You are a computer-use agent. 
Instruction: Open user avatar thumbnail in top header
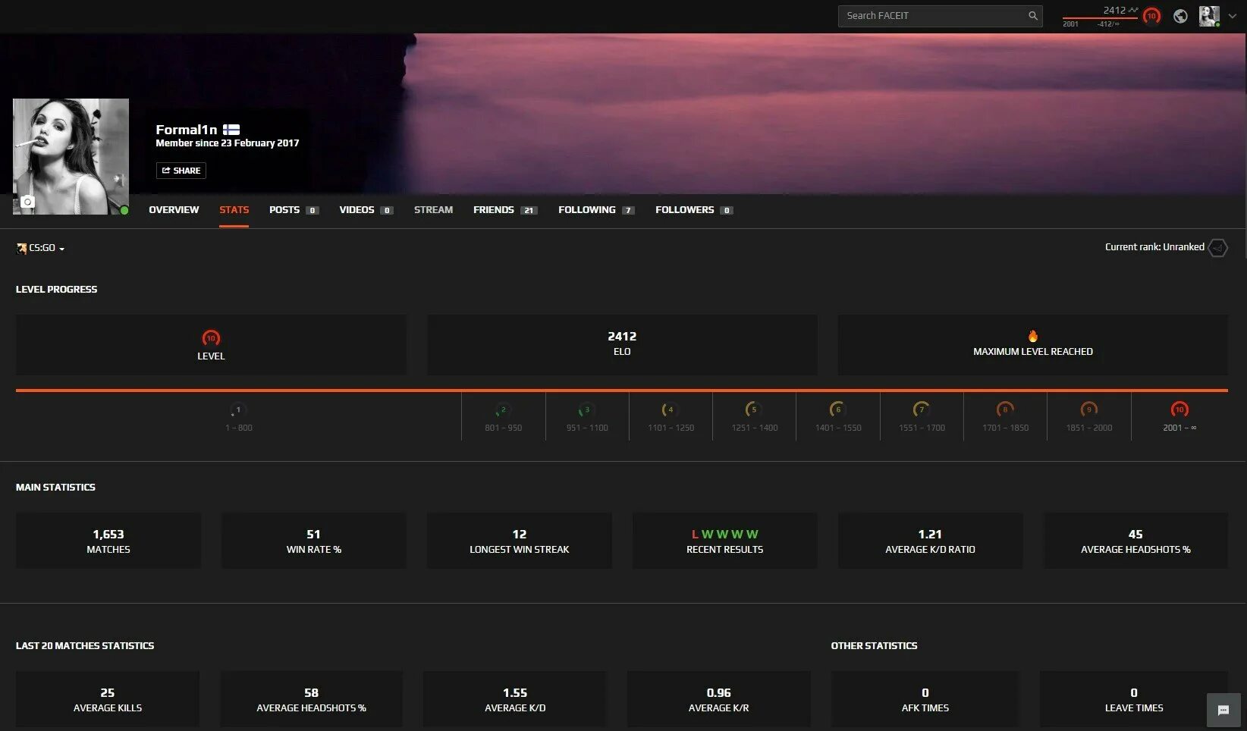(x=1209, y=16)
